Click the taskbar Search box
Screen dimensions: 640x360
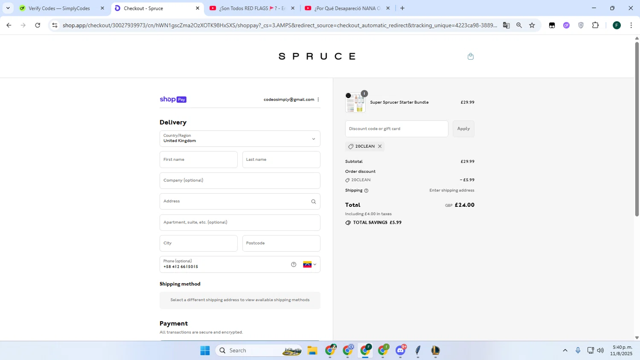tap(259, 351)
